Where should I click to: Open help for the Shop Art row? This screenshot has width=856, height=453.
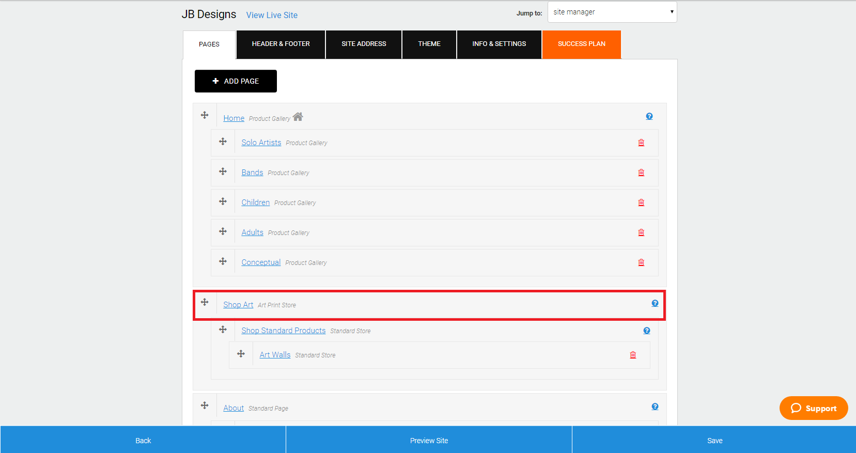pyautogui.click(x=655, y=303)
